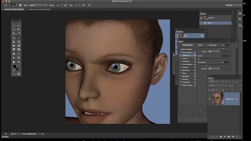Screen dimensions: 251x141
Task: Change screen mode from toolbox
Action: coord(18,74)
